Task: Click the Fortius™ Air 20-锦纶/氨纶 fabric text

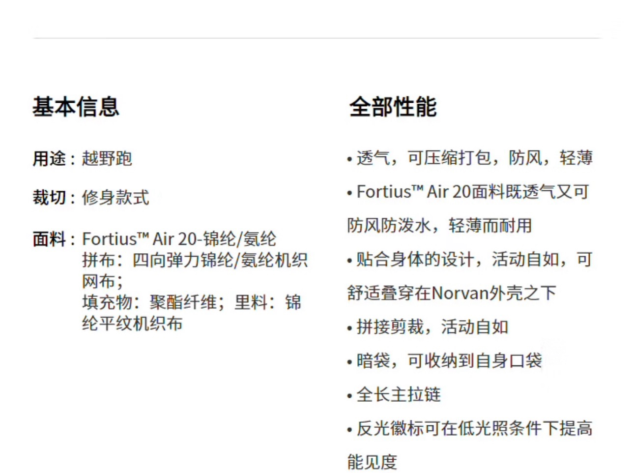Action: [179, 239]
